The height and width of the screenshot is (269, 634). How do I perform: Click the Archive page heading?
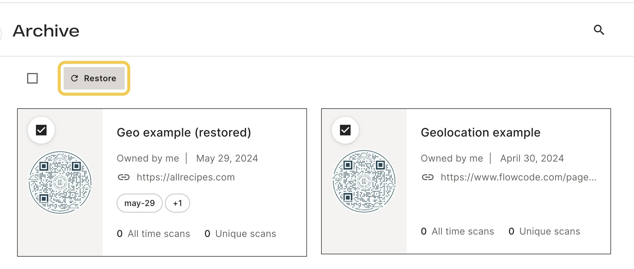46,31
